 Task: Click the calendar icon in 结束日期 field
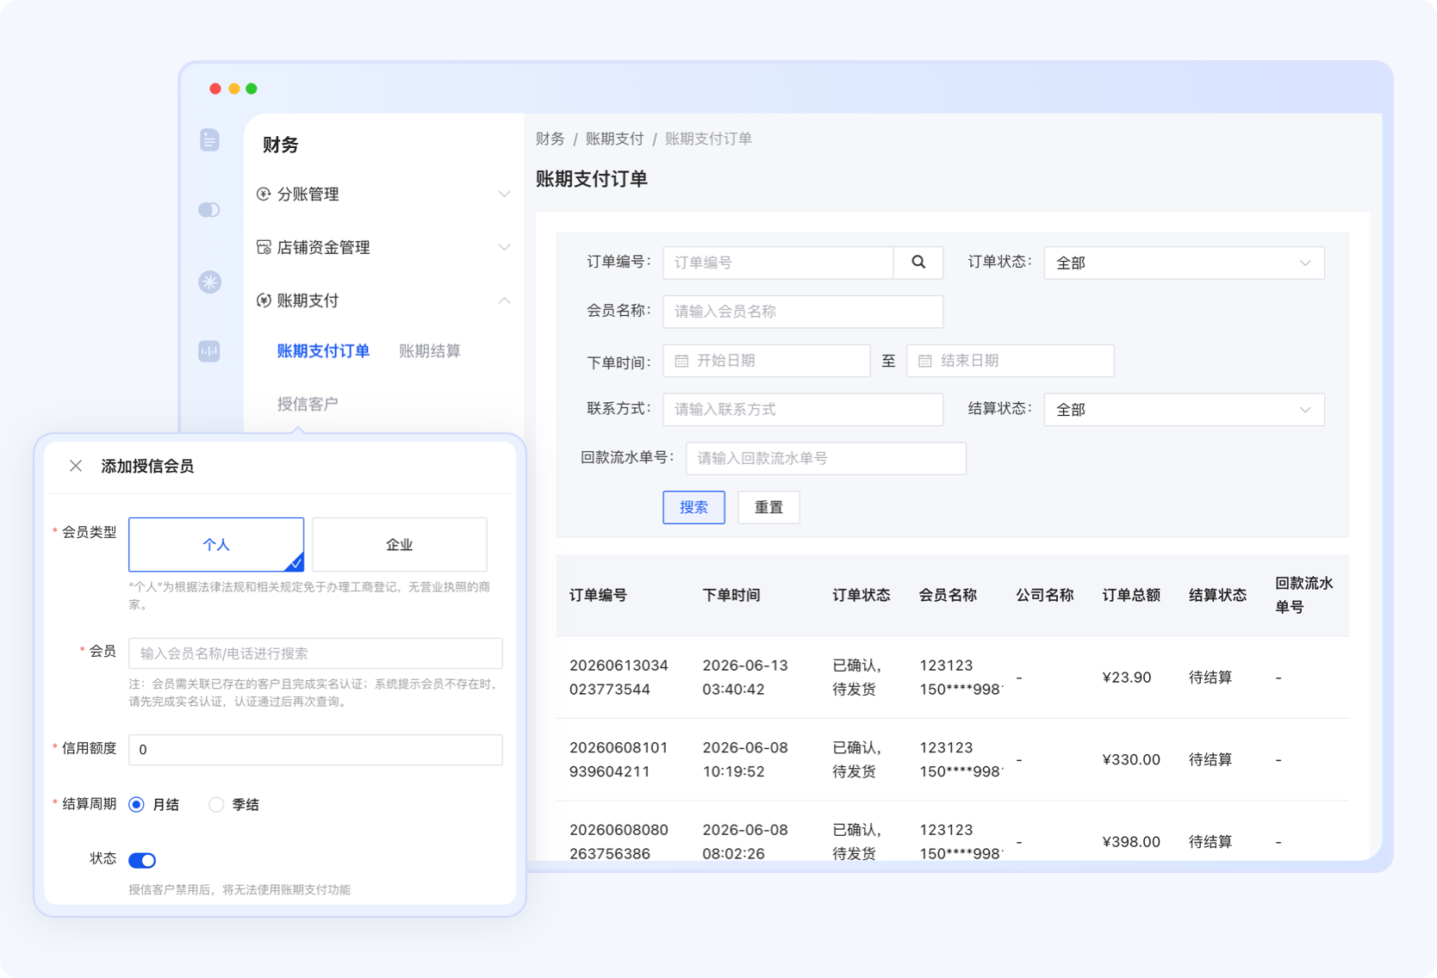click(x=925, y=361)
